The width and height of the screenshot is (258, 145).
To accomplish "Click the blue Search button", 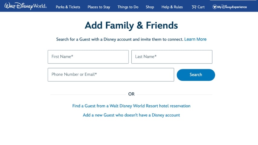I will [x=196, y=75].
